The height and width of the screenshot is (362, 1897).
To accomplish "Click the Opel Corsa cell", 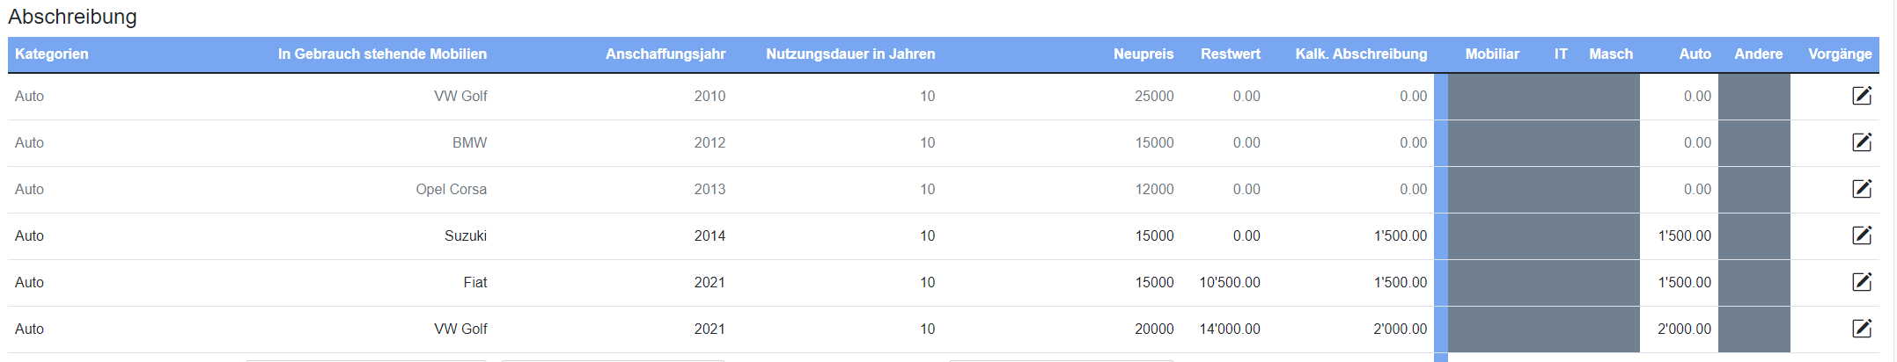I will coord(452,189).
